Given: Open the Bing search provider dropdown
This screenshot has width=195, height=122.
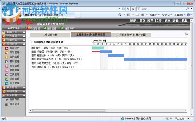Looking at the screenshot, I should pyautogui.click(x=192, y=9).
